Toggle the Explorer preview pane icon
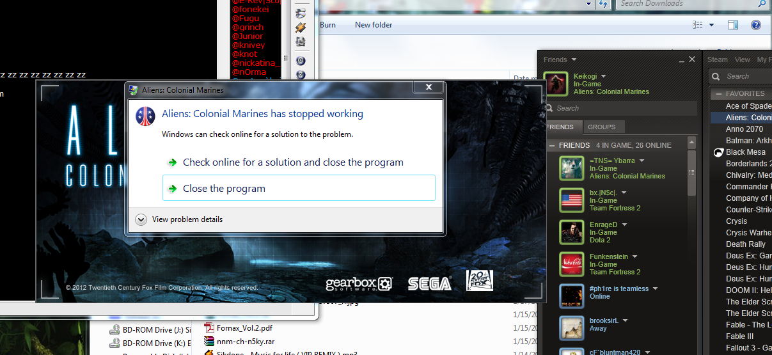 click(733, 25)
